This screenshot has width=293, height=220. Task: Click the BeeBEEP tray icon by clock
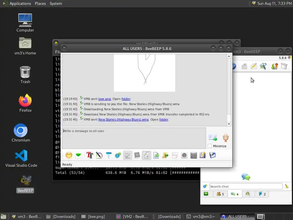254,3
